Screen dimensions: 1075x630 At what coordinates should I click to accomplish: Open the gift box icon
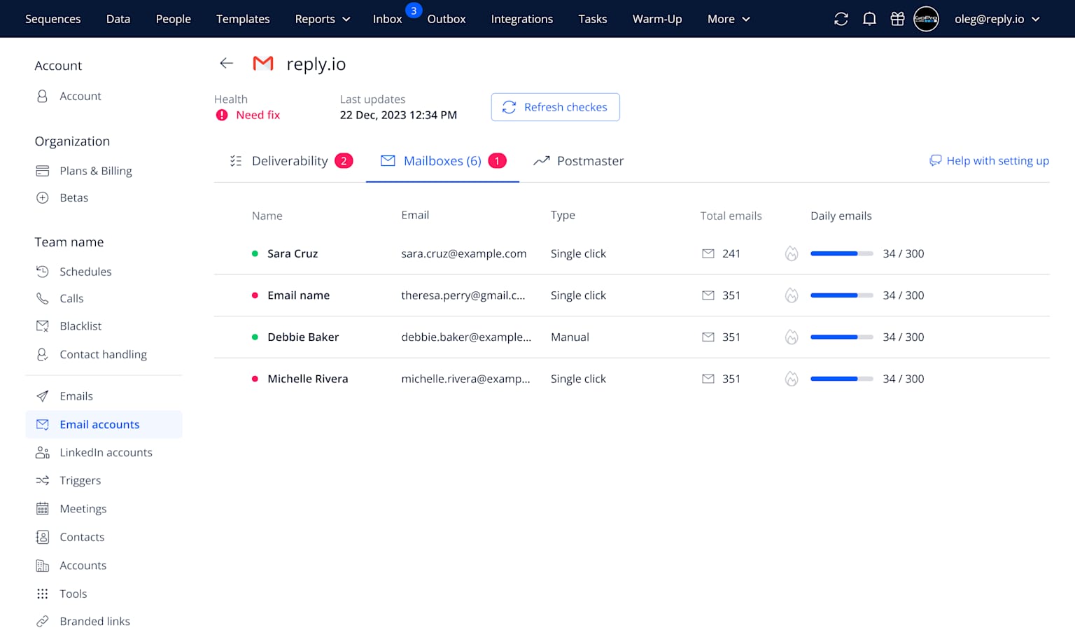(897, 19)
